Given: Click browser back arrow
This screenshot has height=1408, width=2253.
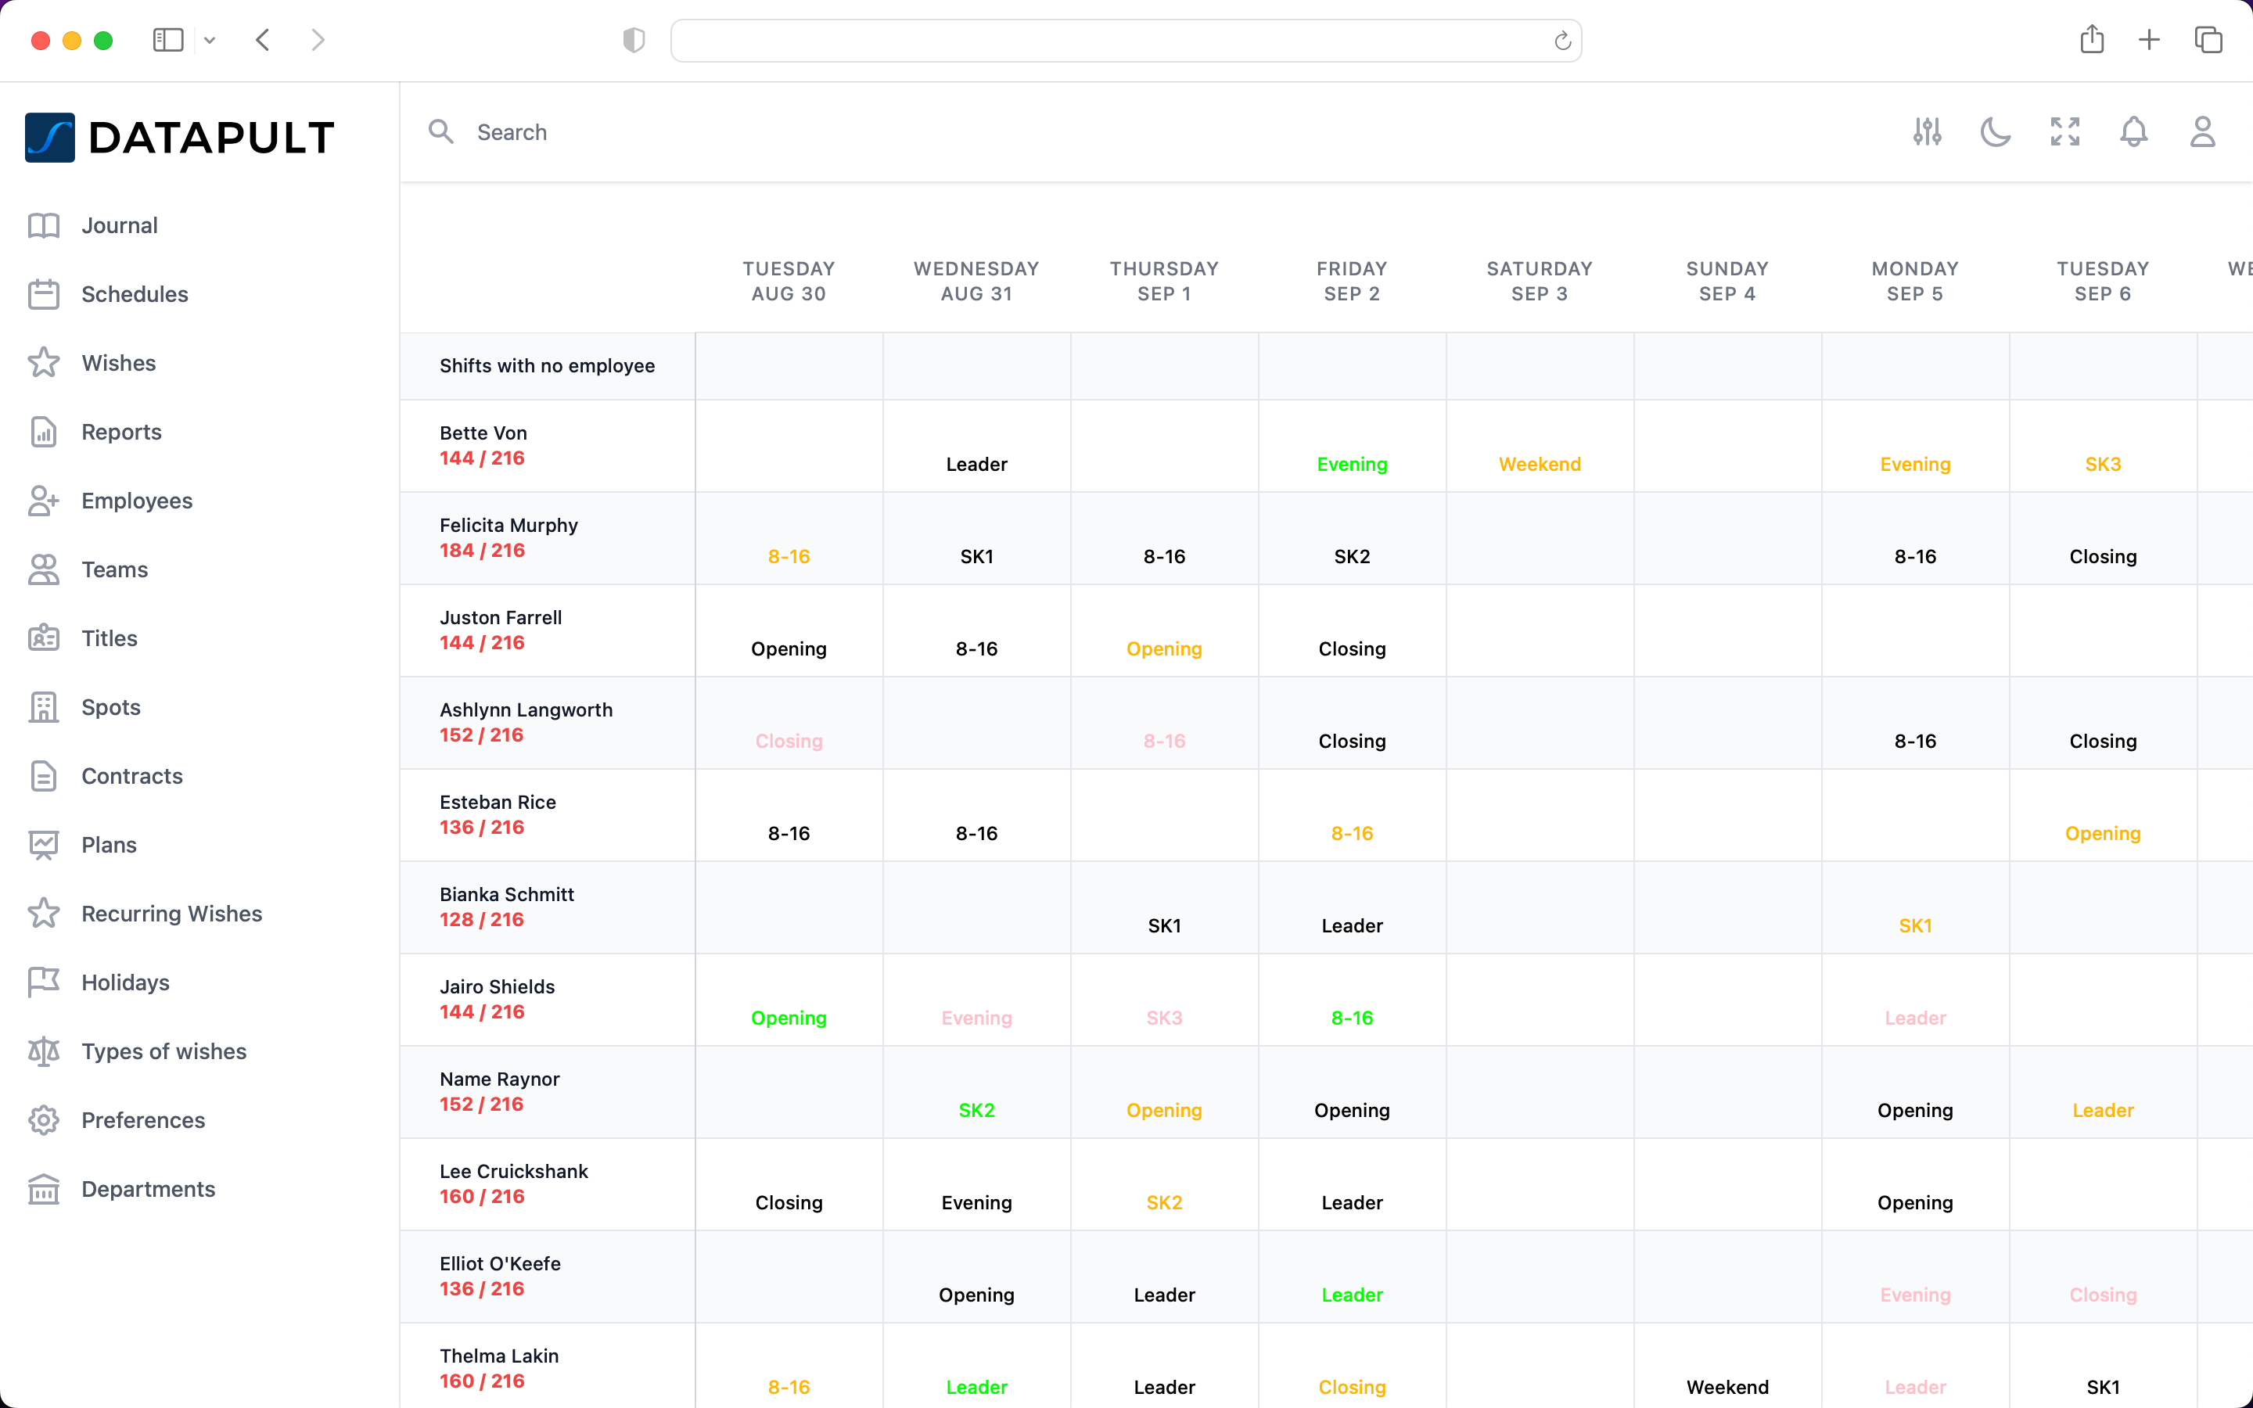Looking at the screenshot, I should pyautogui.click(x=264, y=40).
